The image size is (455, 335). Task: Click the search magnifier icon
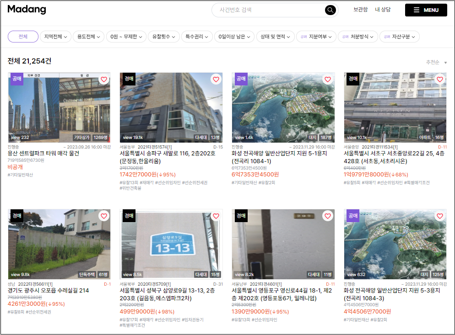coord(330,10)
